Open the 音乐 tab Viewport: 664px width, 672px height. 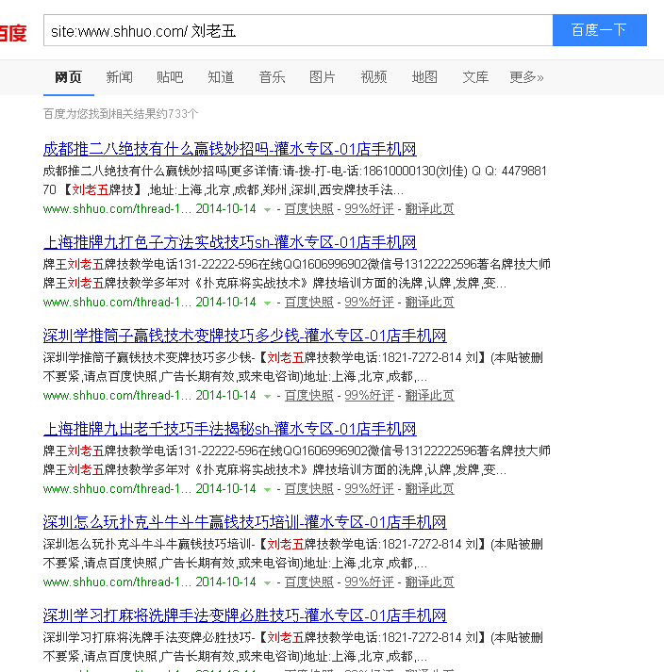(x=272, y=77)
